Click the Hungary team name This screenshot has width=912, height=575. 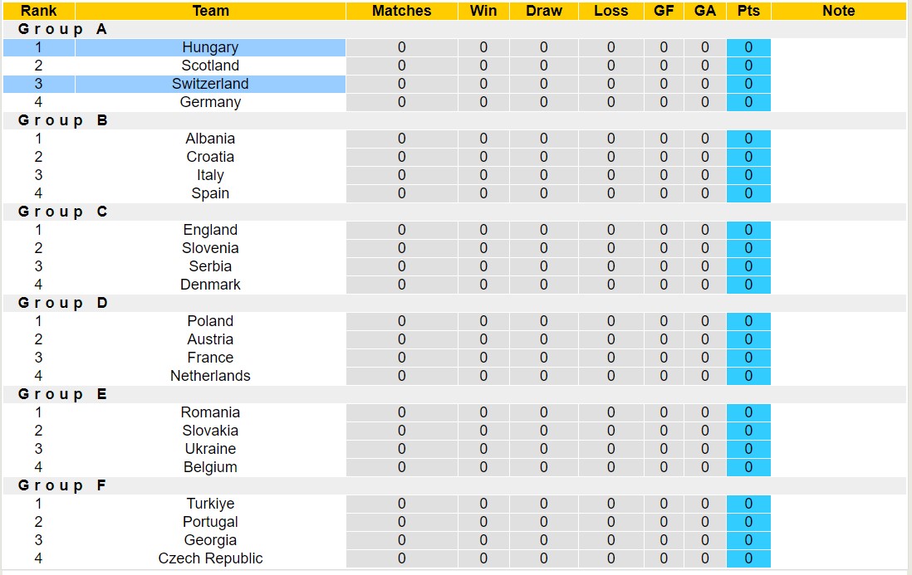tap(210, 47)
